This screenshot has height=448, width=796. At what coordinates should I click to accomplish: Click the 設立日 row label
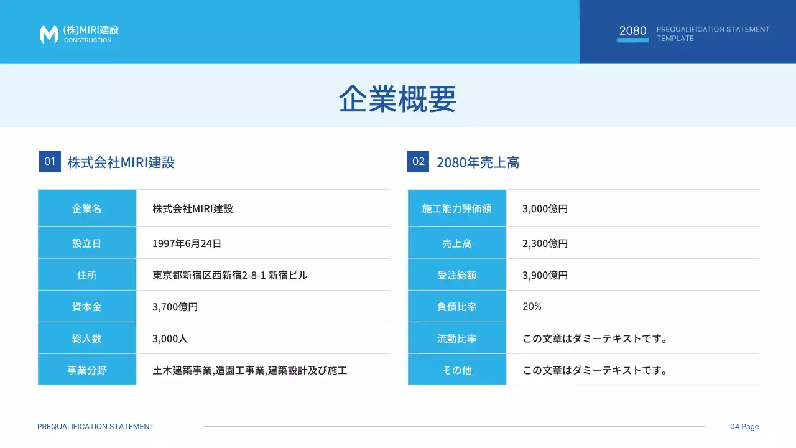[x=86, y=242]
